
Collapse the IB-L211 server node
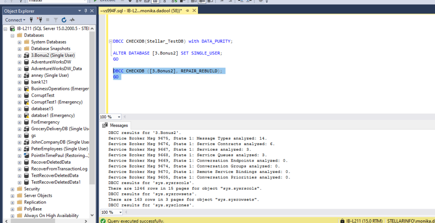(5, 28)
